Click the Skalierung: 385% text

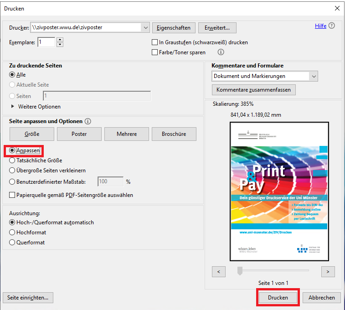233,104
